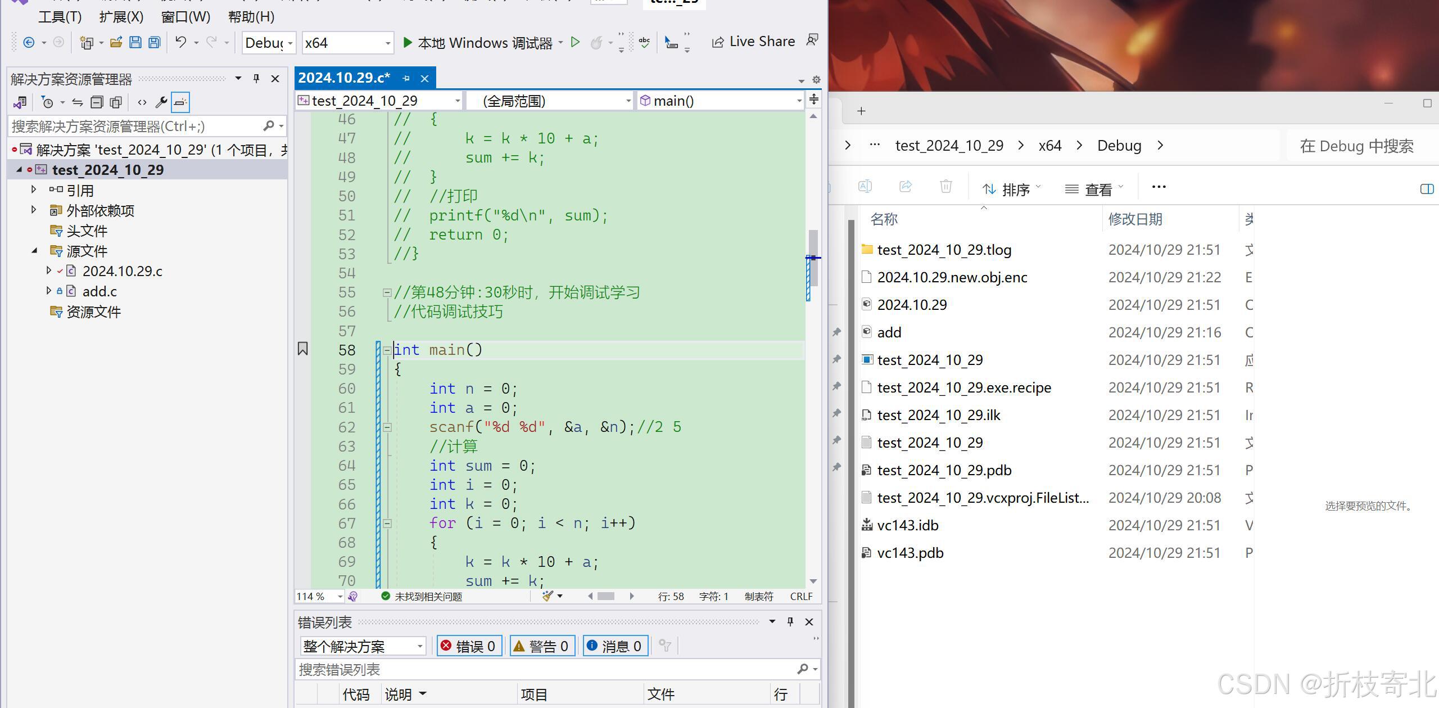Click the abc spell check toolbar icon

coord(644,43)
